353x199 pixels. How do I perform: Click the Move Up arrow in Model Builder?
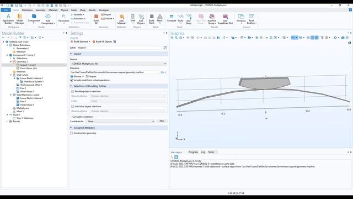point(12,38)
